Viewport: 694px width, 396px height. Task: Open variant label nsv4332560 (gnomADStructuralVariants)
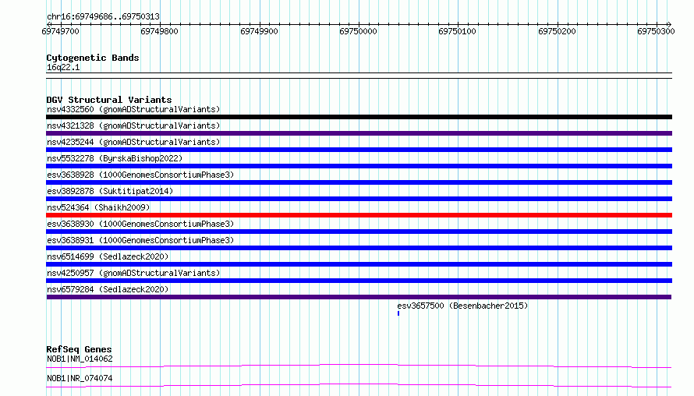point(133,109)
